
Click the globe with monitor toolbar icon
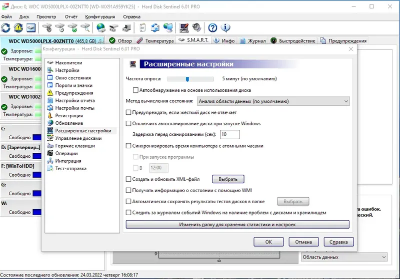168,28
